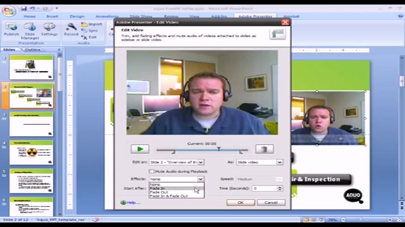Click the right trim marker on timeline

click(240, 152)
